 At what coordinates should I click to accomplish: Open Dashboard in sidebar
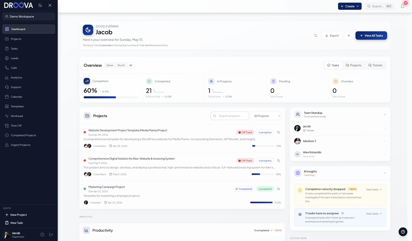pyautogui.click(x=29, y=29)
